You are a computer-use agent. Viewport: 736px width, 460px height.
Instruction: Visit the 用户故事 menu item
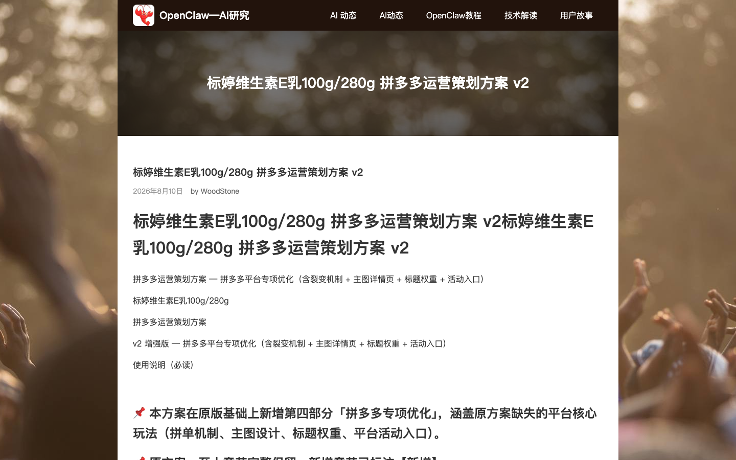tap(577, 15)
